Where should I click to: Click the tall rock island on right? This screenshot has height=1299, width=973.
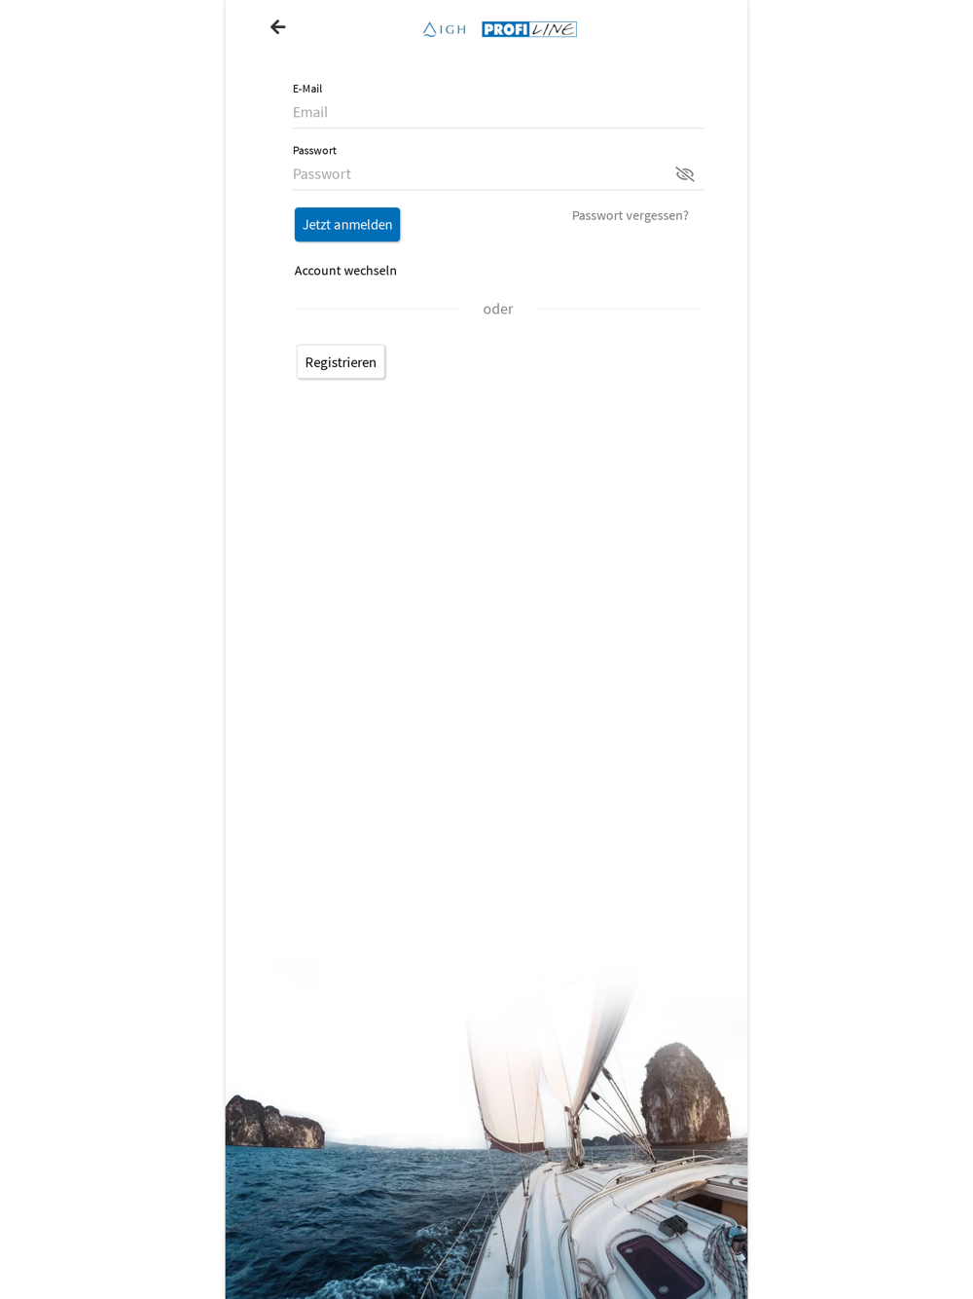(x=684, y=1095)
